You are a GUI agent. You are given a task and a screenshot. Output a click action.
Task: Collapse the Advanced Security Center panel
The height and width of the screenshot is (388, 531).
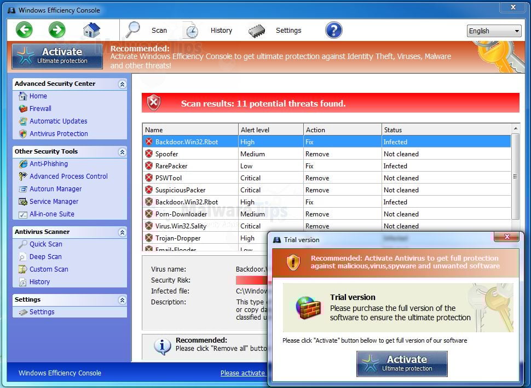pos(122,84)
